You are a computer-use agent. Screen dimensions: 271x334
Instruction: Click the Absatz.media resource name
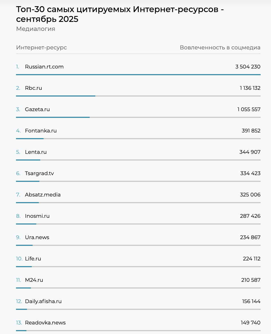pyautogui.click(x=43, y=195)
